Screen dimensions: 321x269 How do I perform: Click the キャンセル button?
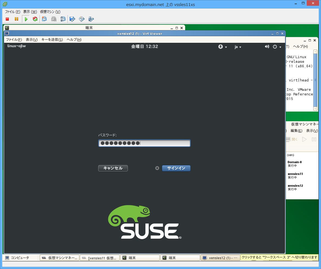point(113,168)
